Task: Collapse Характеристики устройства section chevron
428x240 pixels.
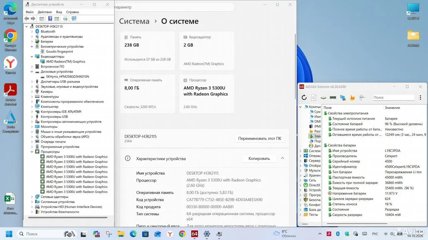Action: [x=282, y=158]
